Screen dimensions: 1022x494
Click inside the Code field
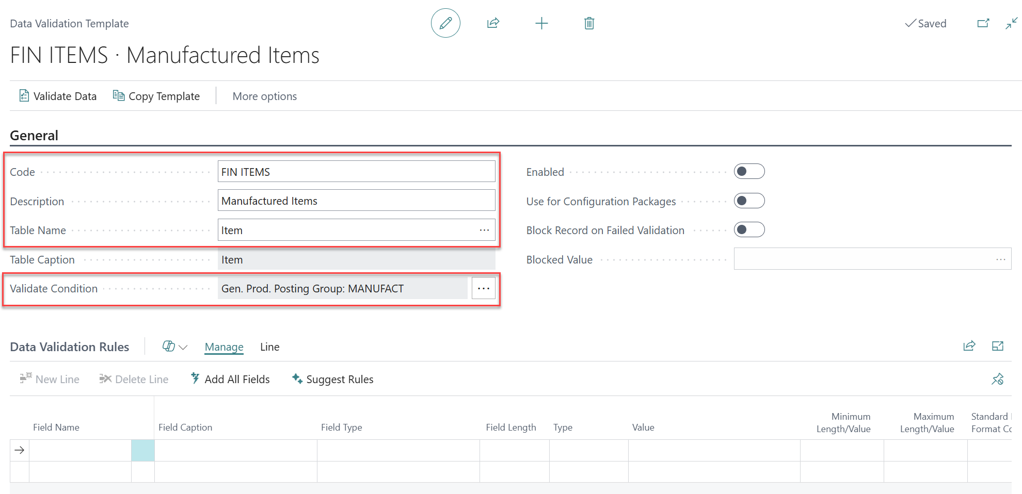(x=356, y=171)
